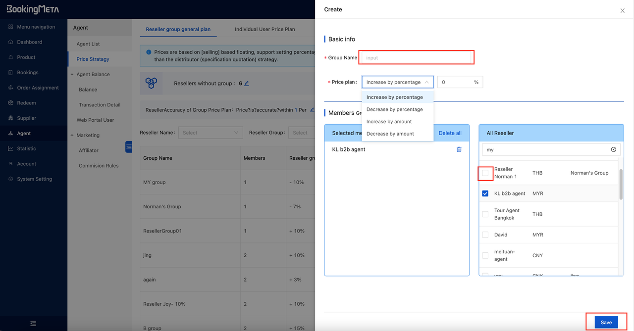Choose Decrease by percentage option
Screen dimensions: 634x331
pyautogui.click(x=395, y=109)
